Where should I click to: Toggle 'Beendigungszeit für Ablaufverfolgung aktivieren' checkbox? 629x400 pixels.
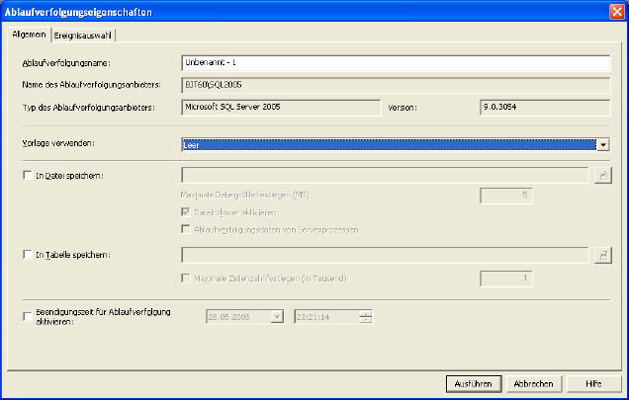pyautogui.click(x=27, y=316)
